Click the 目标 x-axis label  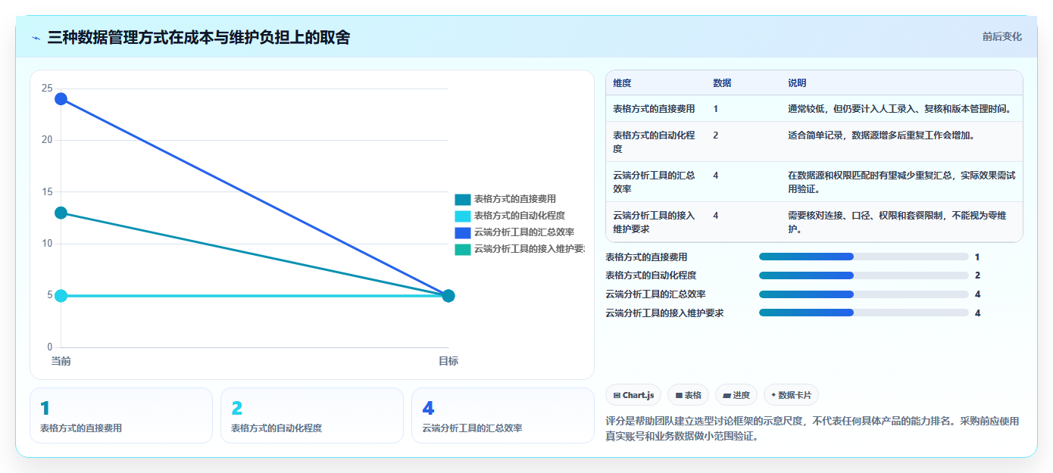tap(448, 361)
